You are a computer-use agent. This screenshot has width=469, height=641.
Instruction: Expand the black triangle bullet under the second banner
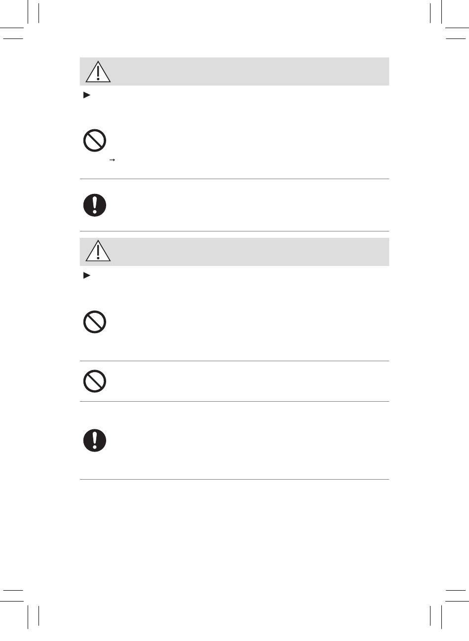pos(86,276)
